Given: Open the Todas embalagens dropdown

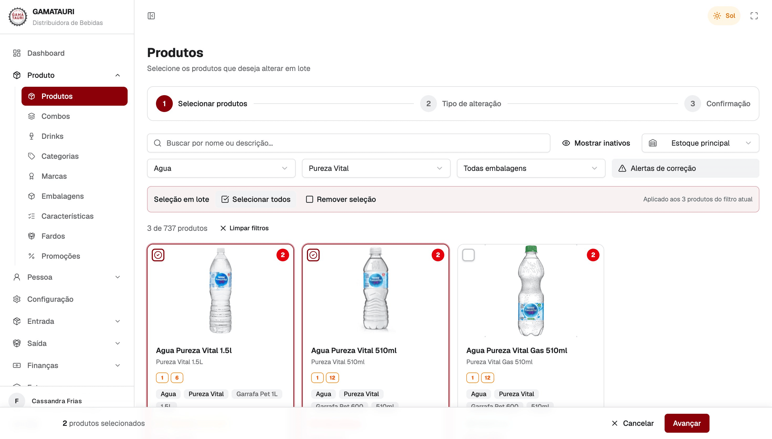Looking at the screenshot, I should point(531,168).
